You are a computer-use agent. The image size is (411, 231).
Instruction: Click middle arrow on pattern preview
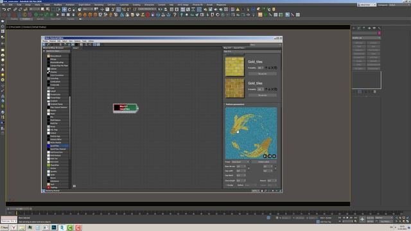tap(270, 156)
